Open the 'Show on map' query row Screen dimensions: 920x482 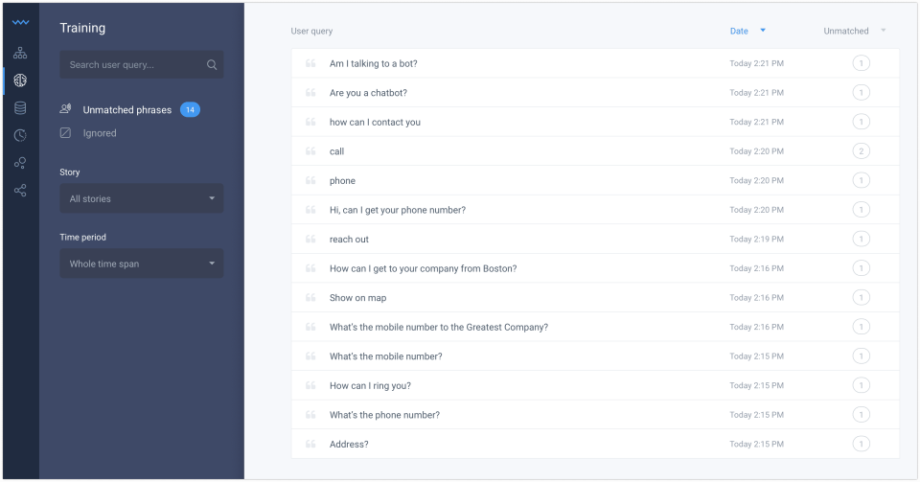pyautogui.click(x=358, y=298)
